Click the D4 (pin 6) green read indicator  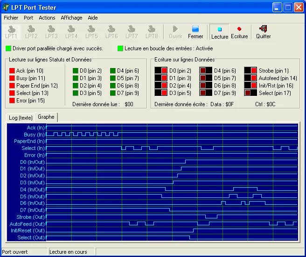[x=113, y=70]
